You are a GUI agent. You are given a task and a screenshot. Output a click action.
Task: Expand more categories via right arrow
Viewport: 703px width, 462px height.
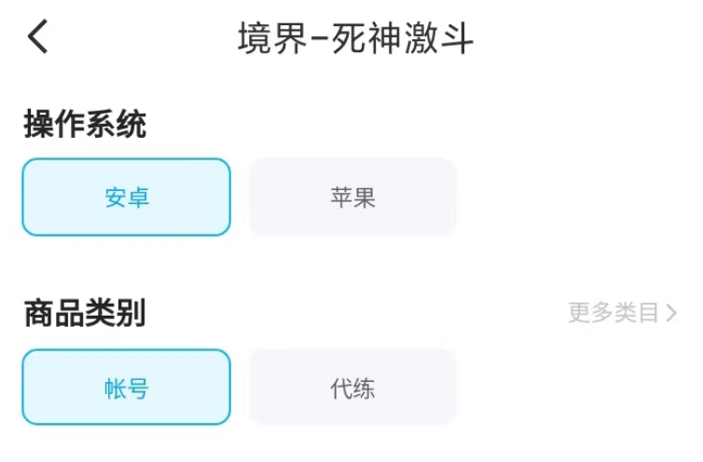(x=671, y=313)
